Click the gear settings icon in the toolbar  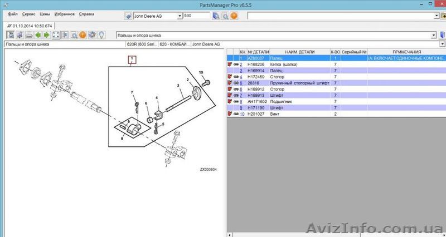pyautogui.click(x=93, y=35)
